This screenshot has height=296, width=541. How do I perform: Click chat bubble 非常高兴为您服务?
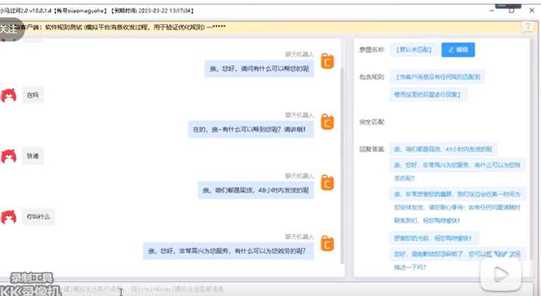click(229, 251)
